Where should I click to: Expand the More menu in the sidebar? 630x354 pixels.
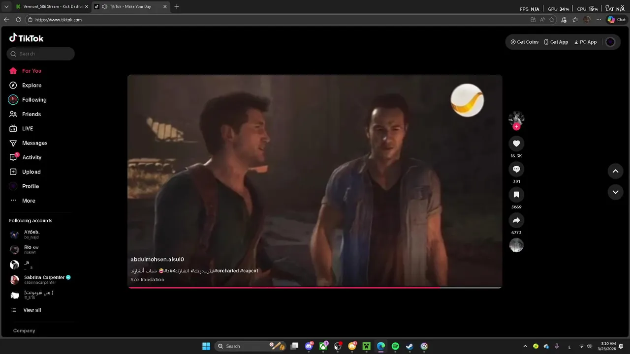pyautogui.click(x=22, y=201)
